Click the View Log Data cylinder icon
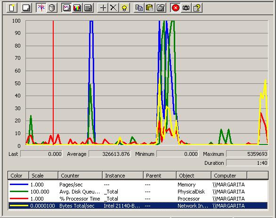This screenshot has height=218, width=276. point(52,8)
